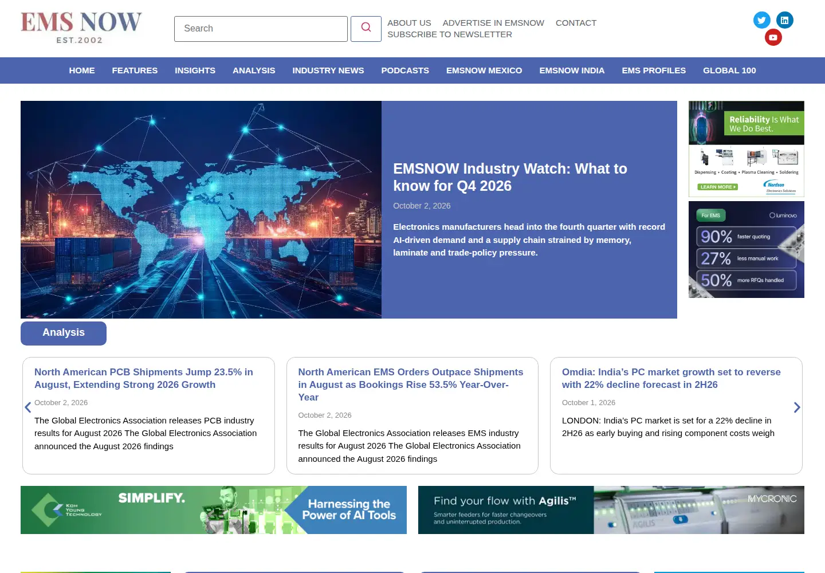Open Podcasts navigation item

pyautogui.click(x=405, y=70)
